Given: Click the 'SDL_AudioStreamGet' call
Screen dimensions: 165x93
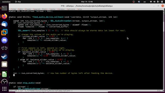Looking at the screenshot, I should (61, 21).
